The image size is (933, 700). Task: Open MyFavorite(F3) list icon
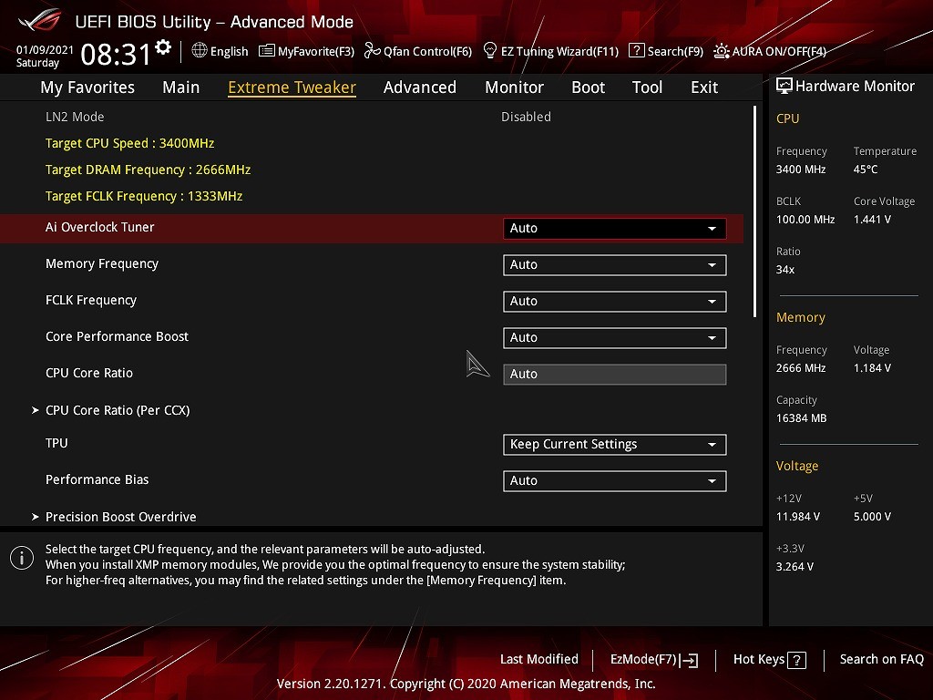click(267, 51)
